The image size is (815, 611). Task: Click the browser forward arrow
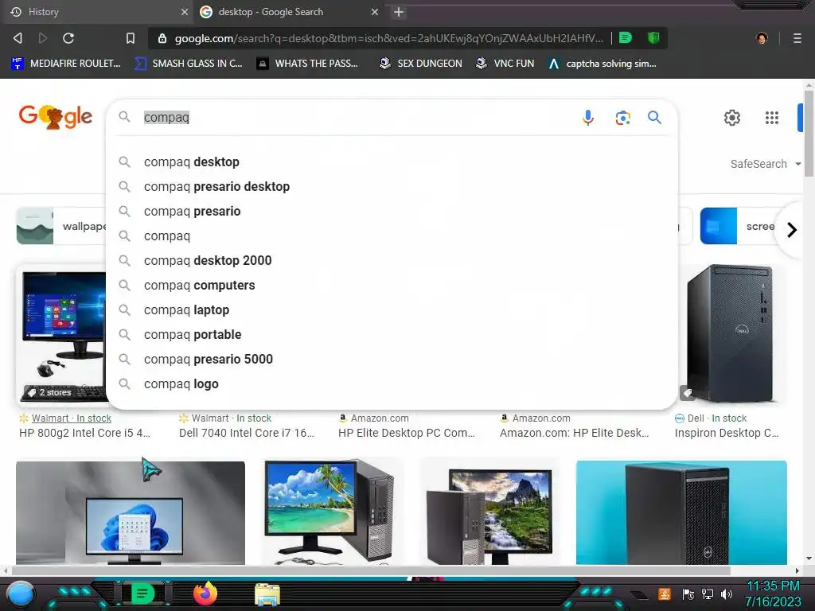click(43, 38)
